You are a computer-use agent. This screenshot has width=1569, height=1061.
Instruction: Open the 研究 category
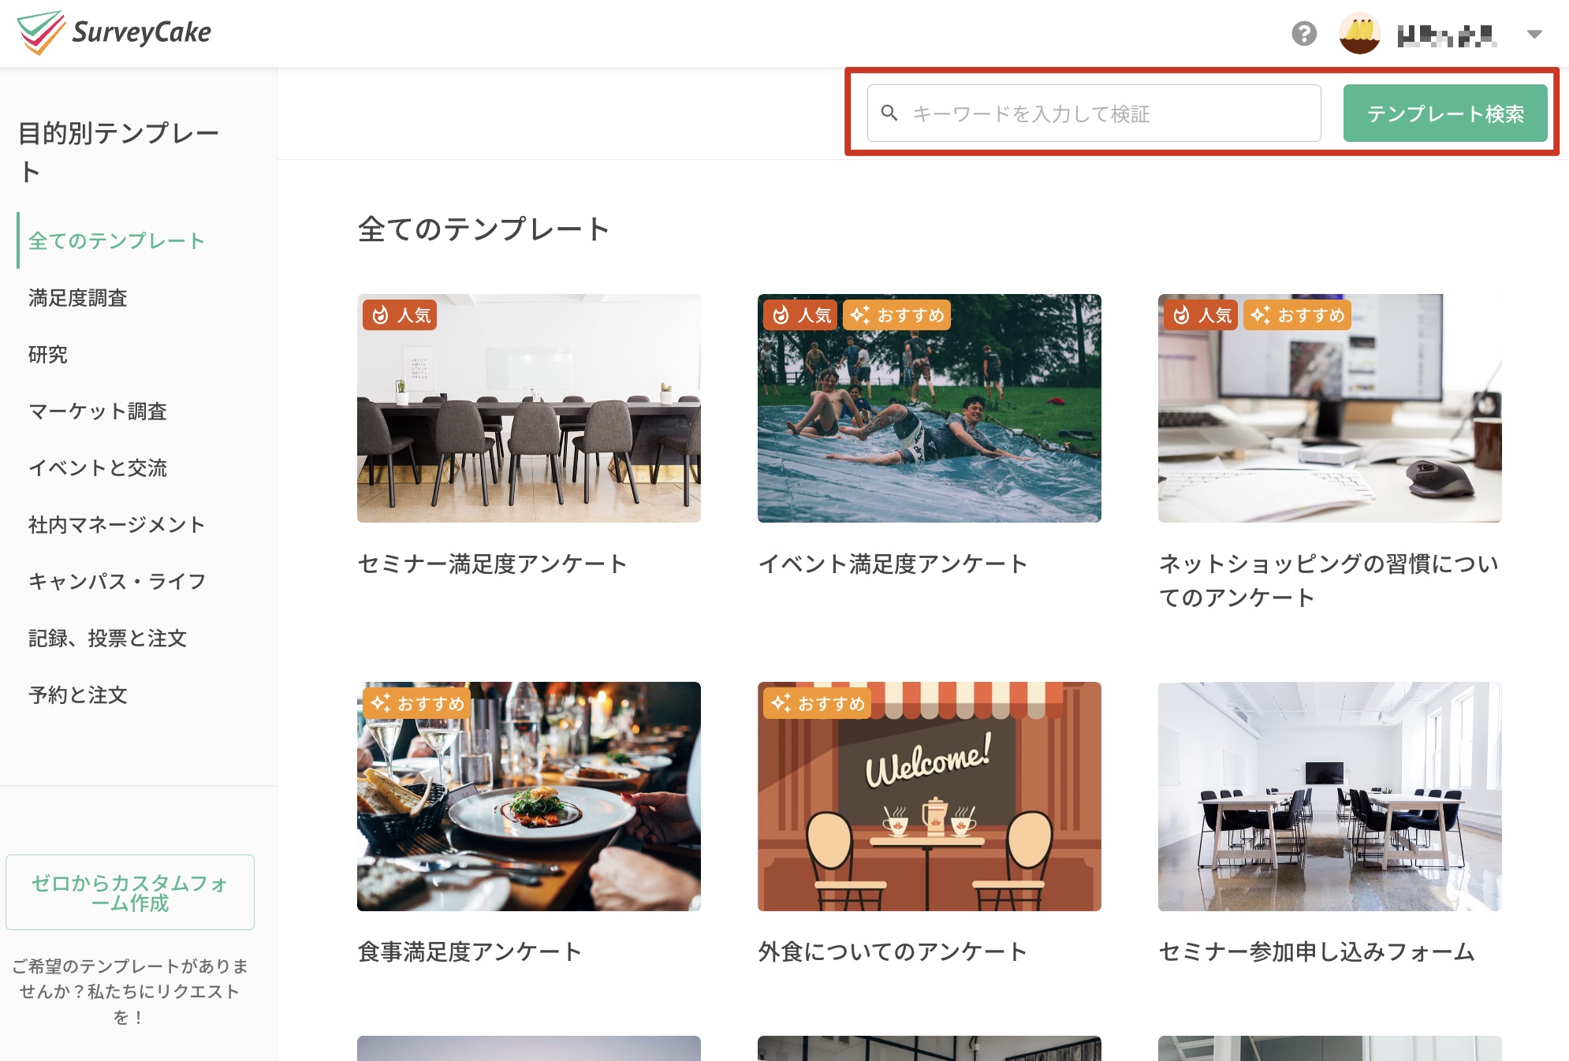[48, 354]
